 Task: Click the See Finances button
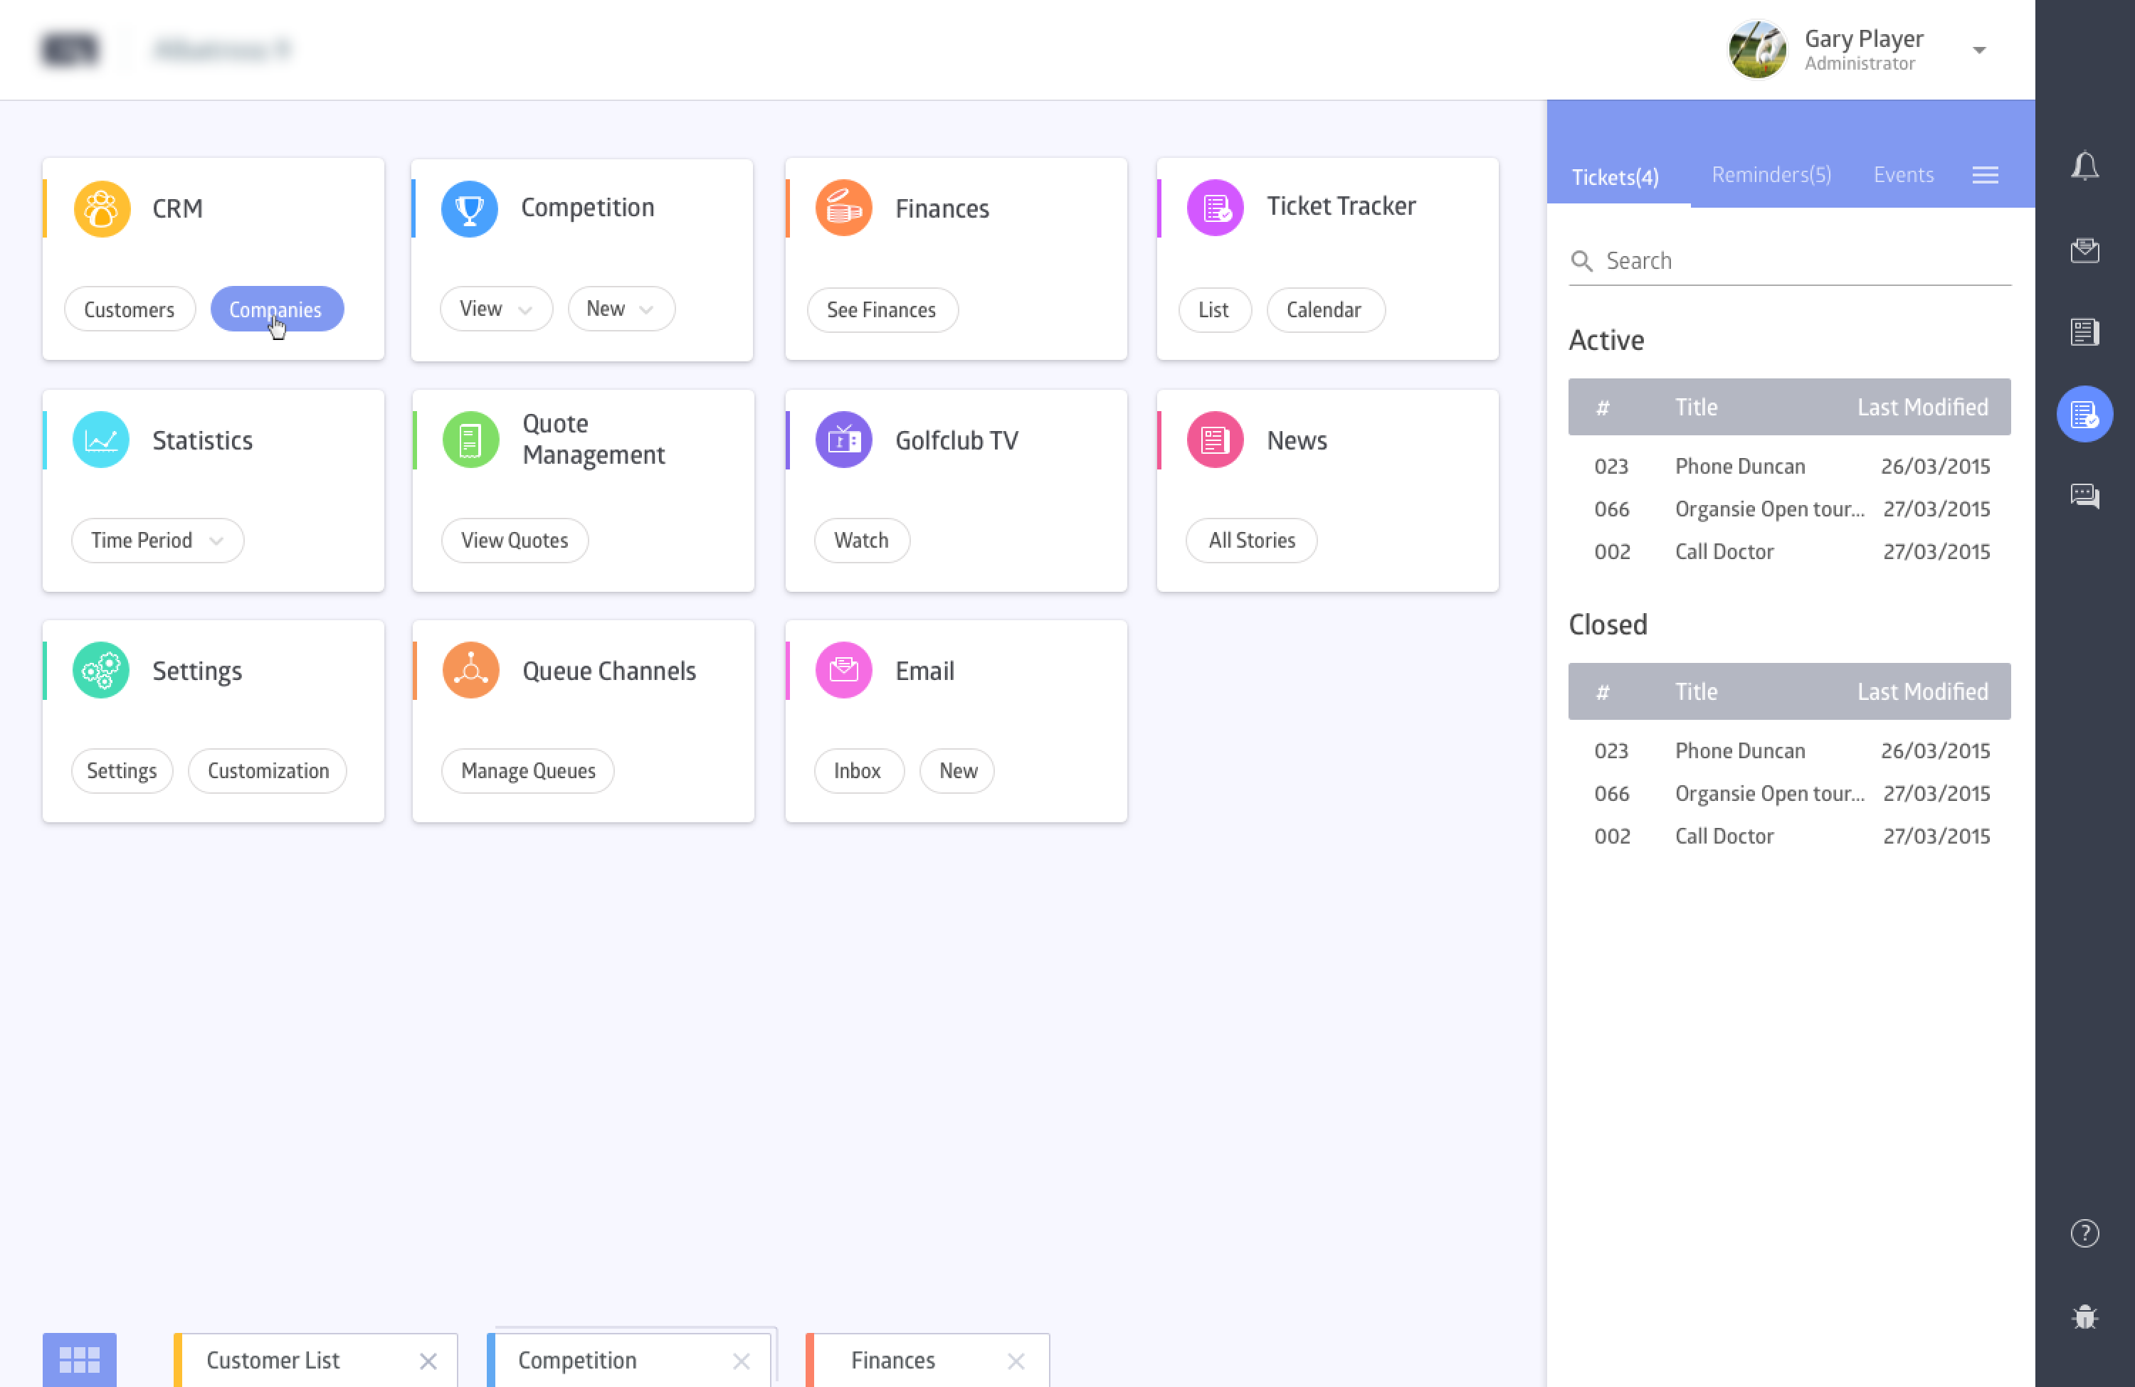881,310
